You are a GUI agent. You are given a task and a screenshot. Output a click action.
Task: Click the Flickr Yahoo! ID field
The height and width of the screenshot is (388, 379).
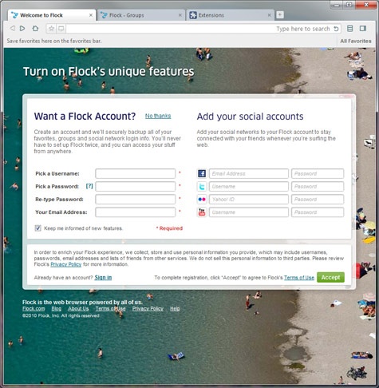point(249,200)
